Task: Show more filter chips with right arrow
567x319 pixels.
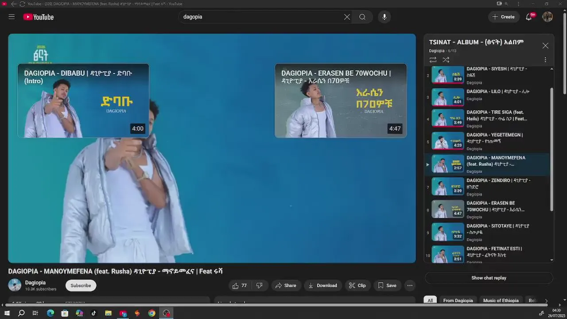Action: point(546,300)
